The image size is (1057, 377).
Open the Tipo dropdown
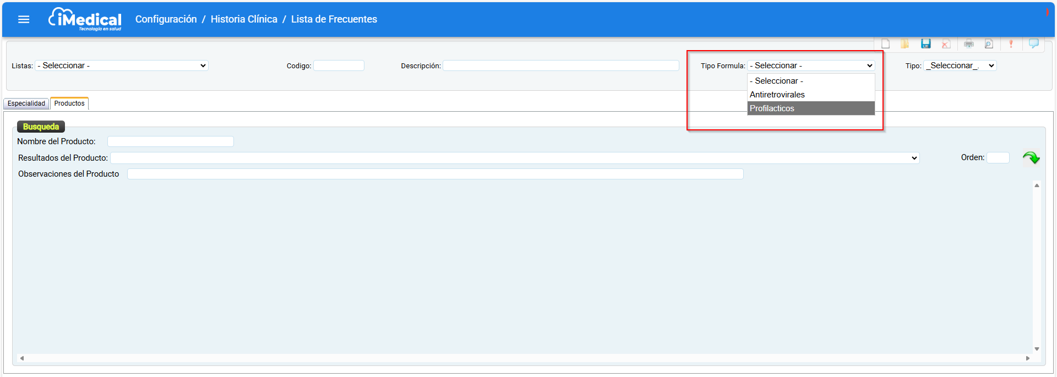point(960,65)
